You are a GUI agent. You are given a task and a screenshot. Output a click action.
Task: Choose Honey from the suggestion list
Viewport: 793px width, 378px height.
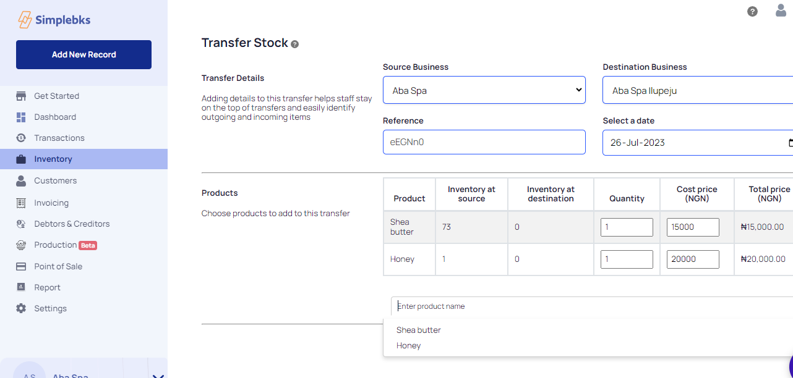(409, 345)
